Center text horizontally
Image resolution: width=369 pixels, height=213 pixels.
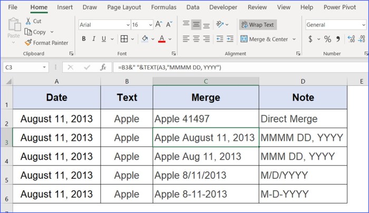(x=196, y=39)
